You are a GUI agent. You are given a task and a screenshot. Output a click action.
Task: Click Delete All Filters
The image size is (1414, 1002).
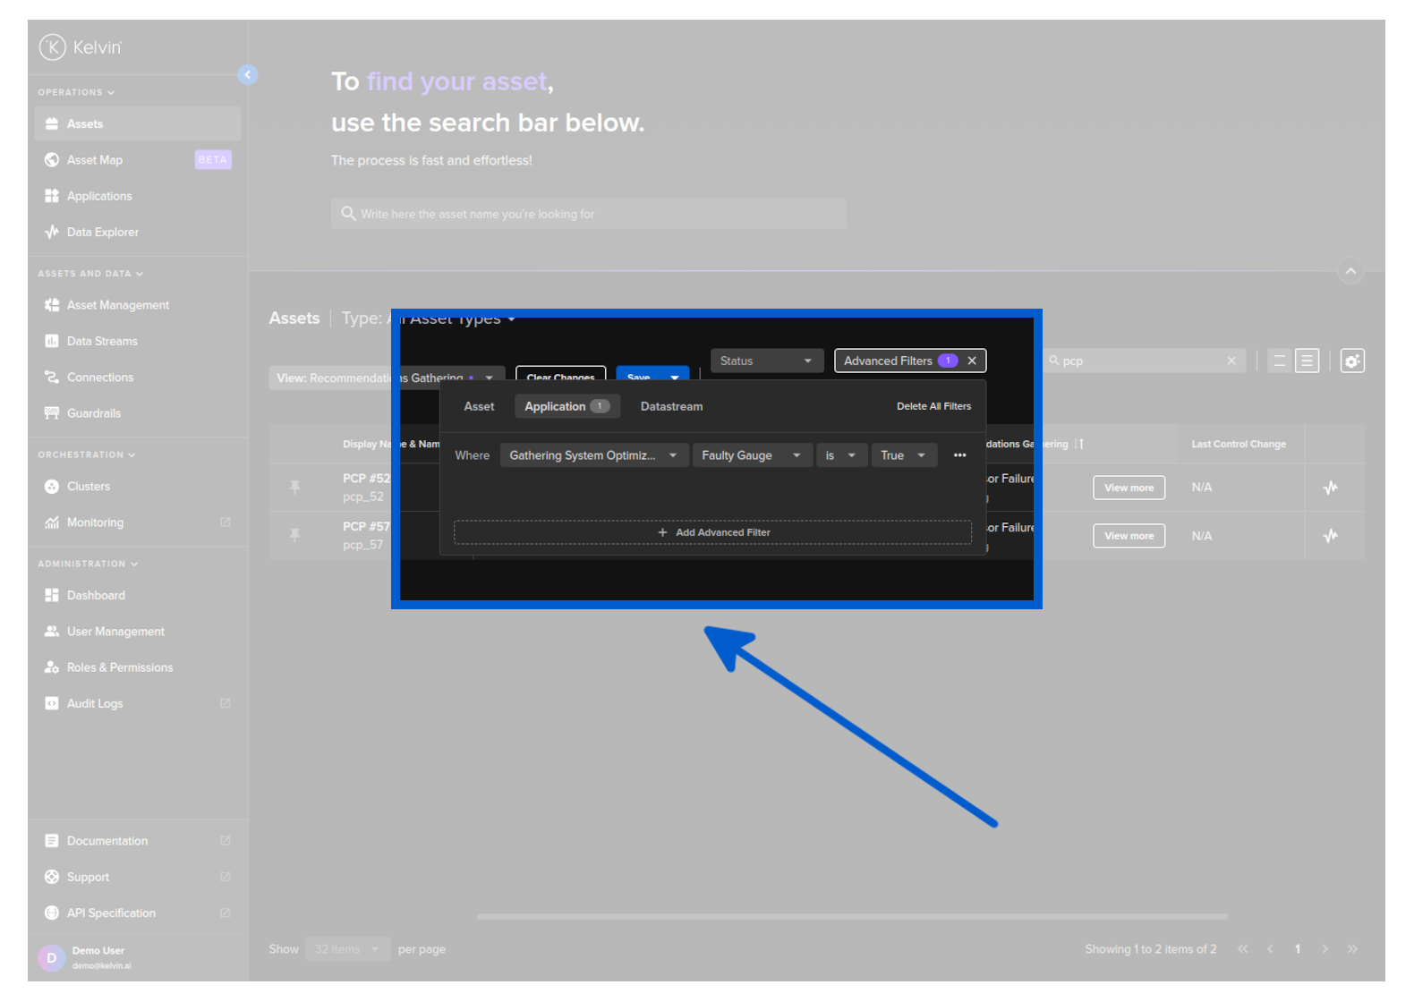click(933, 407)
